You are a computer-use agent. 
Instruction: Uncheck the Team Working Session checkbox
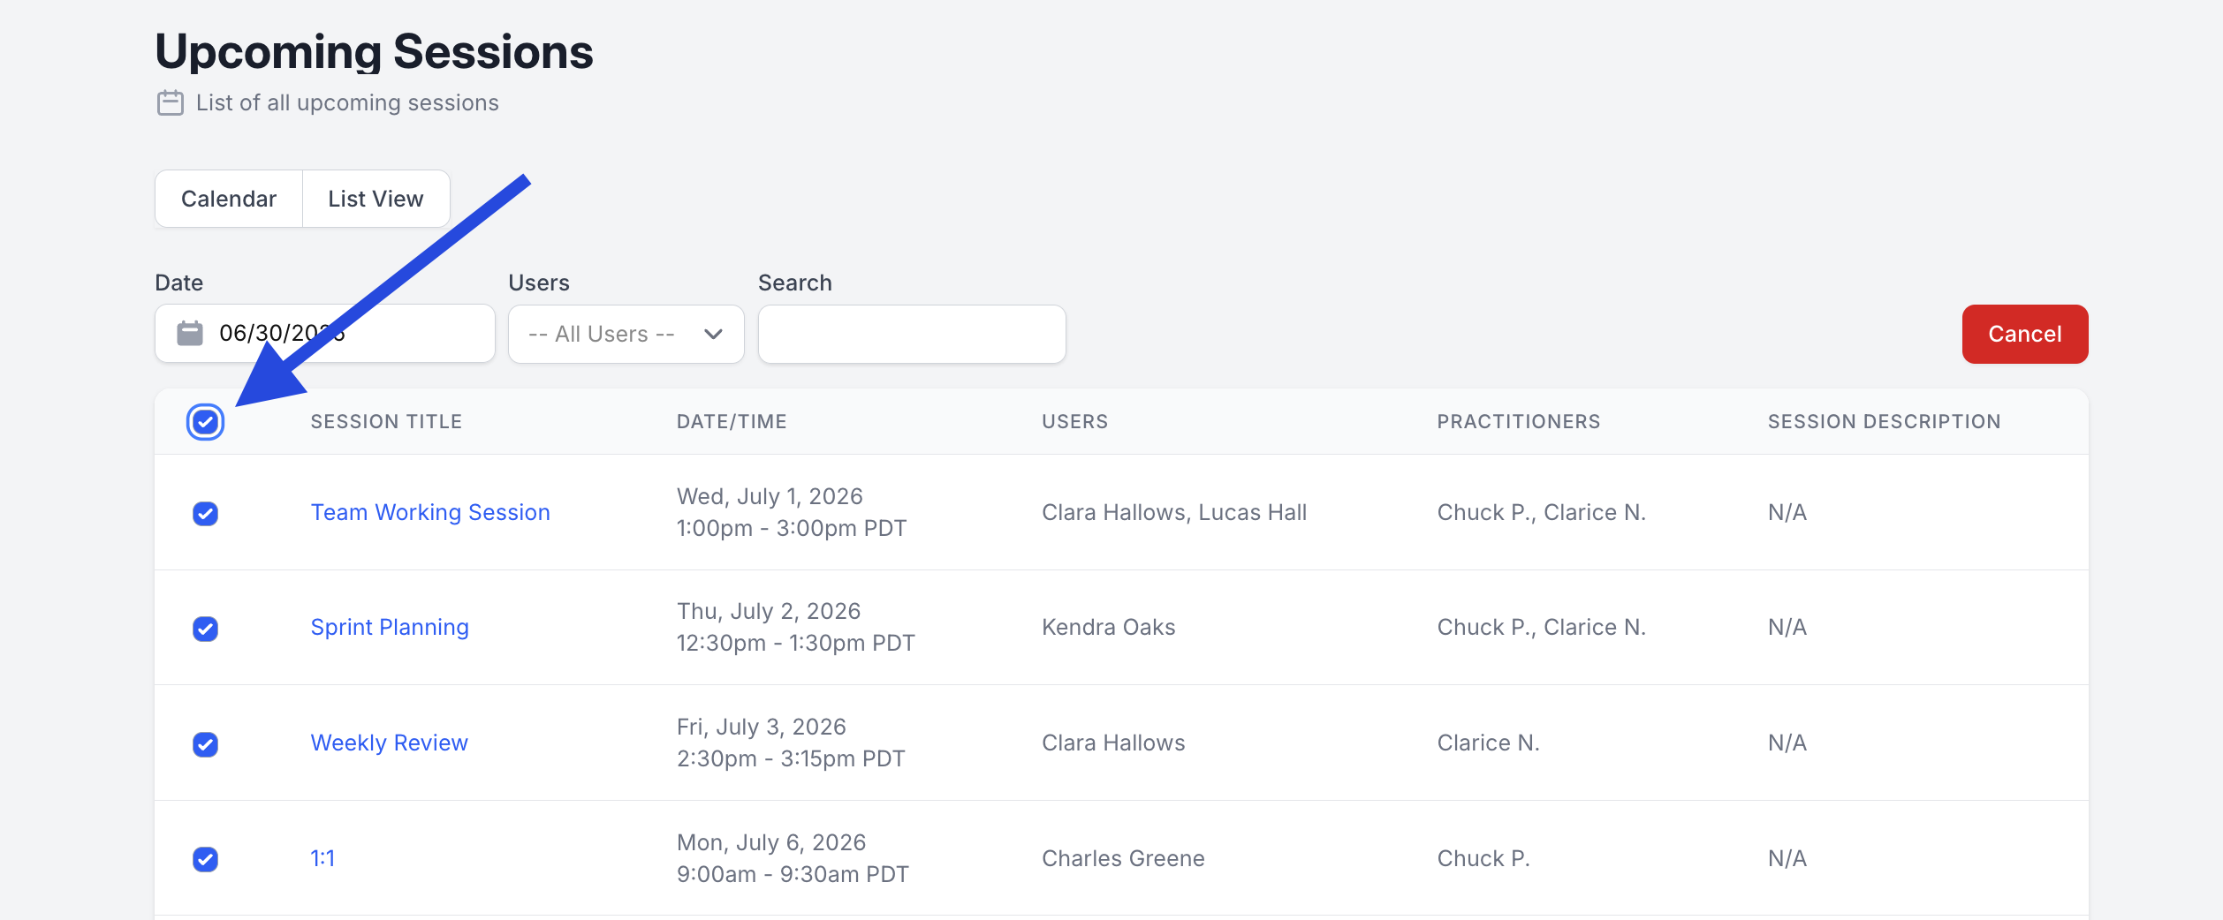[x=205, y=513]
